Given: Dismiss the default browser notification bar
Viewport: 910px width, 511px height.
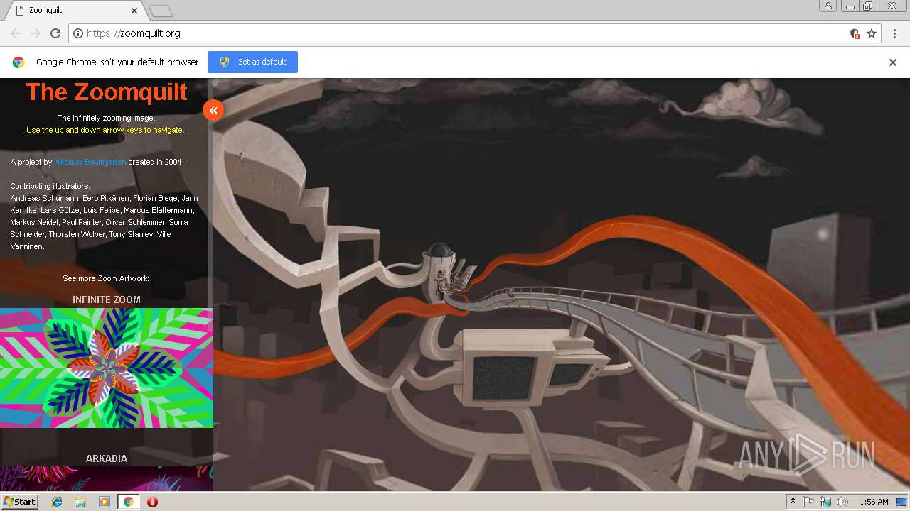Looking at the screenshot, I should coord(893,62).
